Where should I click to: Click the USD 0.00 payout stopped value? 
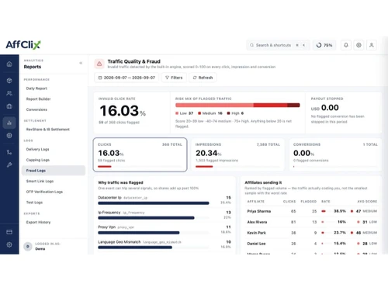pyautogui.click(x=325, y=107)
